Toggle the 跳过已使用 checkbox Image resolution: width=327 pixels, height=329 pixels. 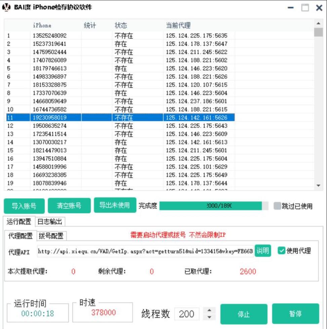coord(277,206)
